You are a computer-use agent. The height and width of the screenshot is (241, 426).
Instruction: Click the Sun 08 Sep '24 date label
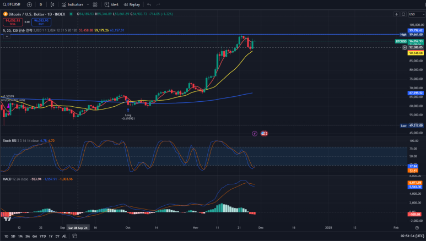[78, 228]
